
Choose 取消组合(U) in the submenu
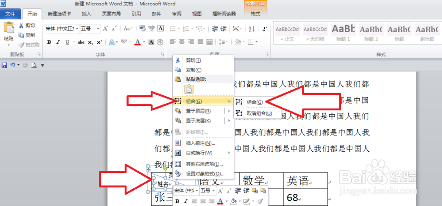(258, 113)
